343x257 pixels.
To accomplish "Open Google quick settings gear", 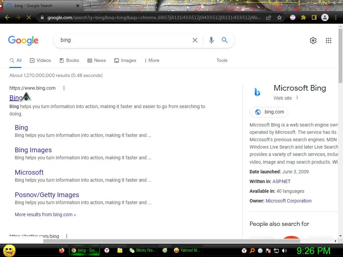I will [x=313, y=40].
